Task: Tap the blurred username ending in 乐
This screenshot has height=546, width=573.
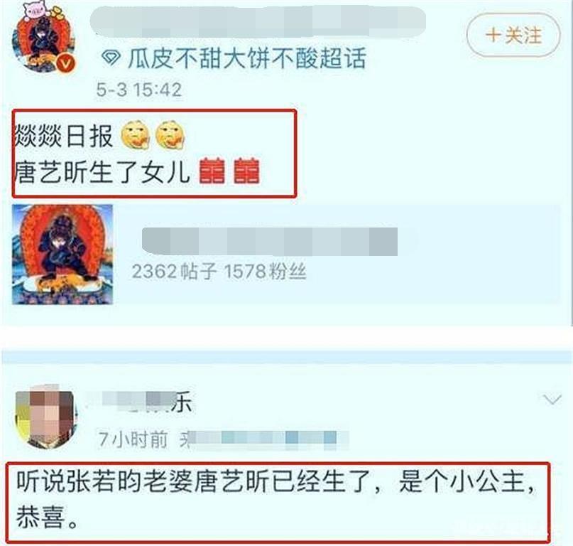Action: [x=141, y=401]
